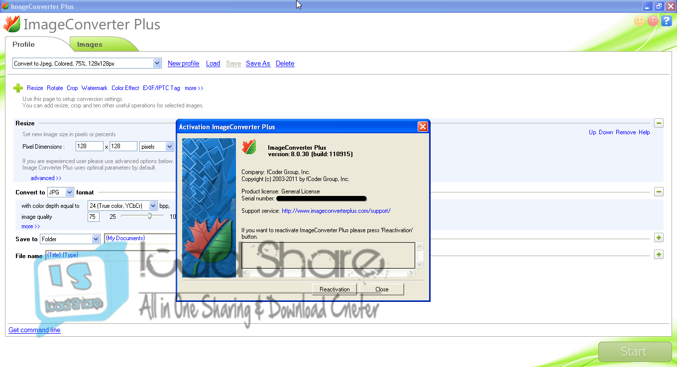677x367 pixels.
Task: Click the horizontal scrollbar in Activation dialog
Action: [328, 273]
